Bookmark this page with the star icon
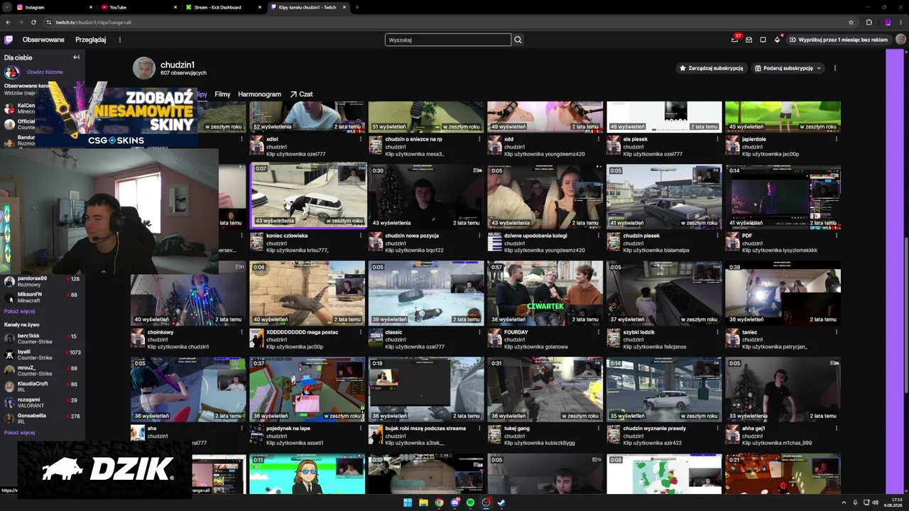Viewport: 909px width, 511px height. [x=851, y=22]
